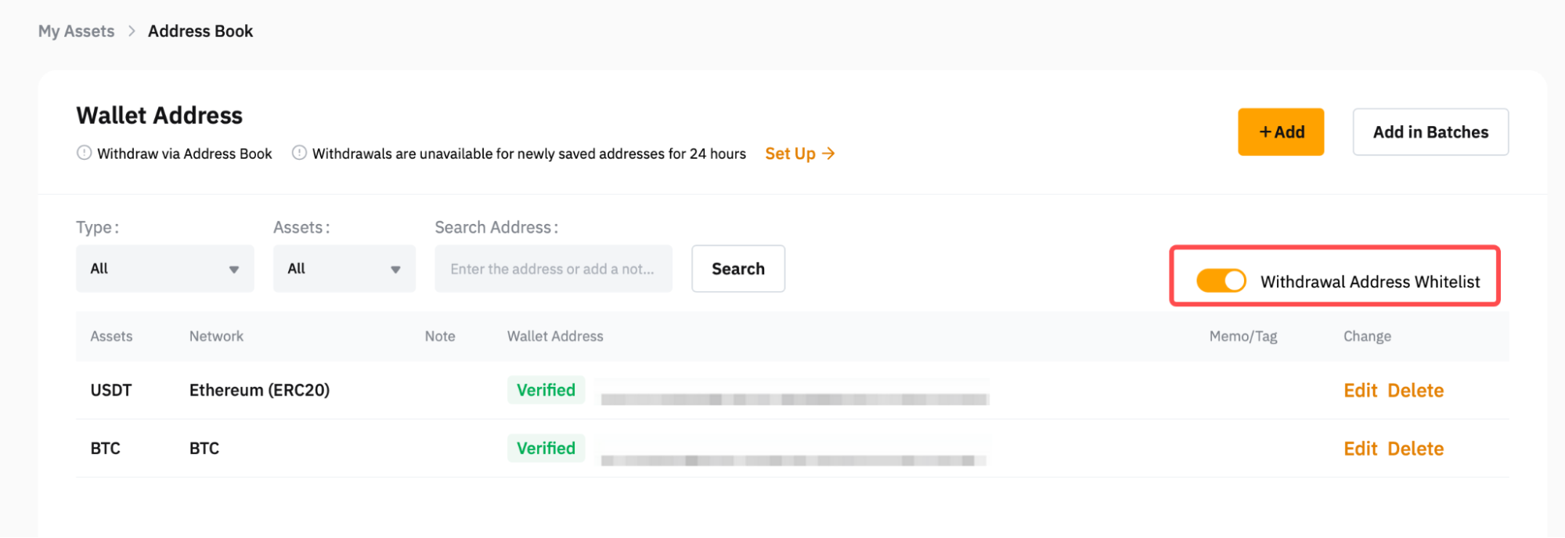Delete the USDT Ethereum address
This screenshot has width=1565, height=538.
point(1415,390)
